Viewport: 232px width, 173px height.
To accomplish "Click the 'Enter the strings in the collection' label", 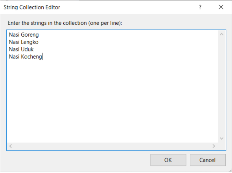I will click(65, 23).
